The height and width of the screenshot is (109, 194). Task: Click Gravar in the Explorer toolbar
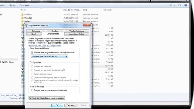(12, 5)
